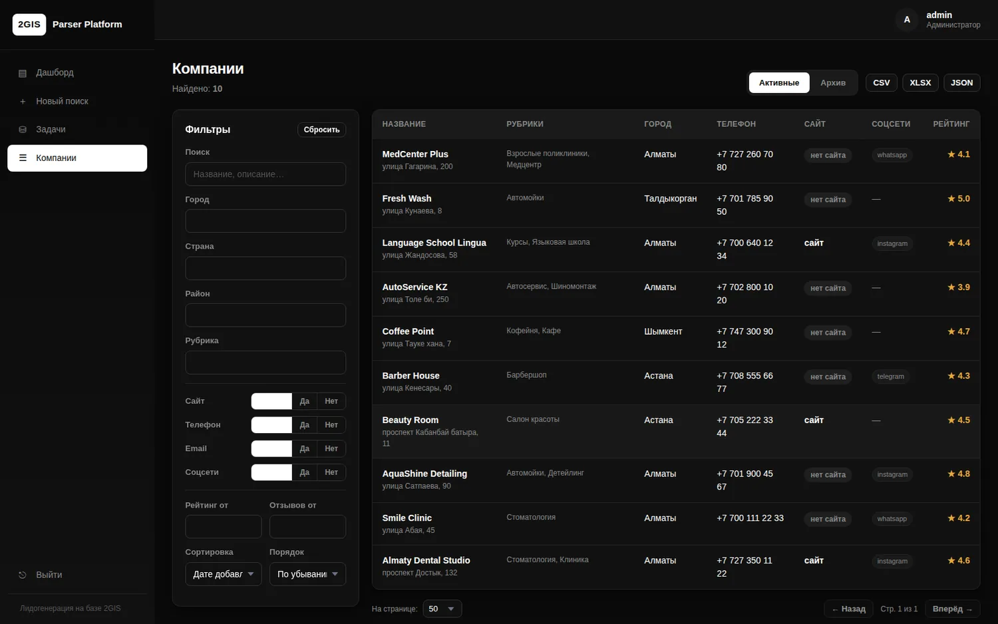The width and height of the screenshot is (998, 624).
Task: Click the Стоматология, Клиника rubric text
Action: (548, 560)
